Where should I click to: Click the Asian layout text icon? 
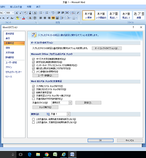click(67, 13)
